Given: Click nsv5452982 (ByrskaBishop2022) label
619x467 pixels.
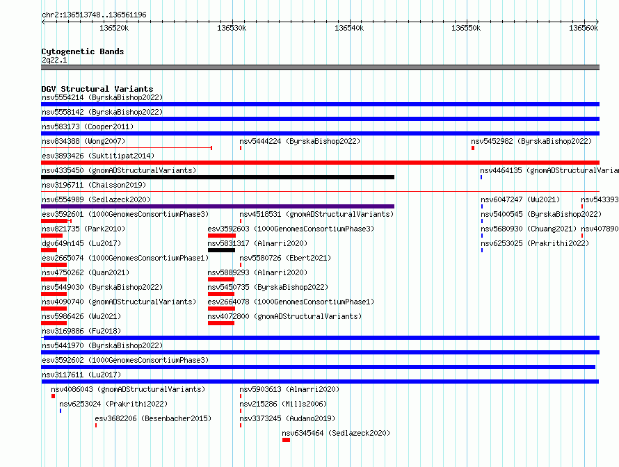Looking at the screenshot, I should tap(531, 141).
